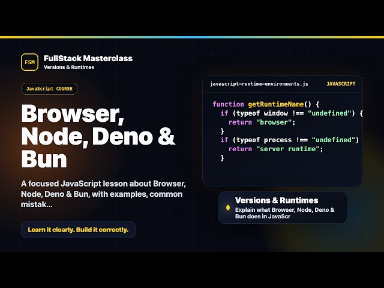Click the video thumbnail code panel
Screen dimensions: 384x288
point(283,131)
